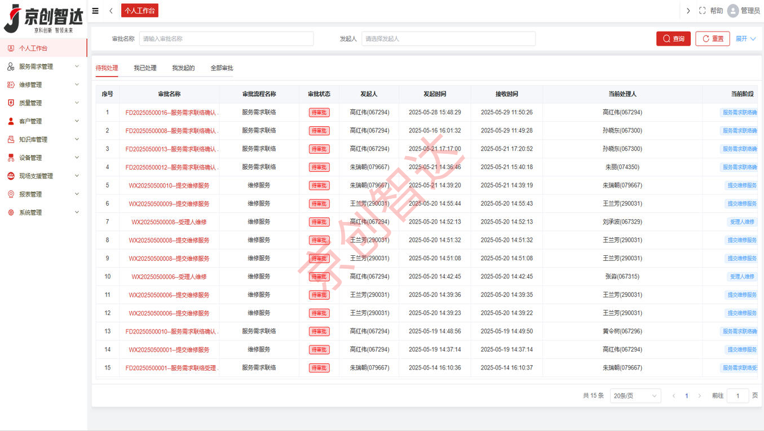Click the administrator avatar icon
This screenshot has width=764, height=431.
pos(732,11)
